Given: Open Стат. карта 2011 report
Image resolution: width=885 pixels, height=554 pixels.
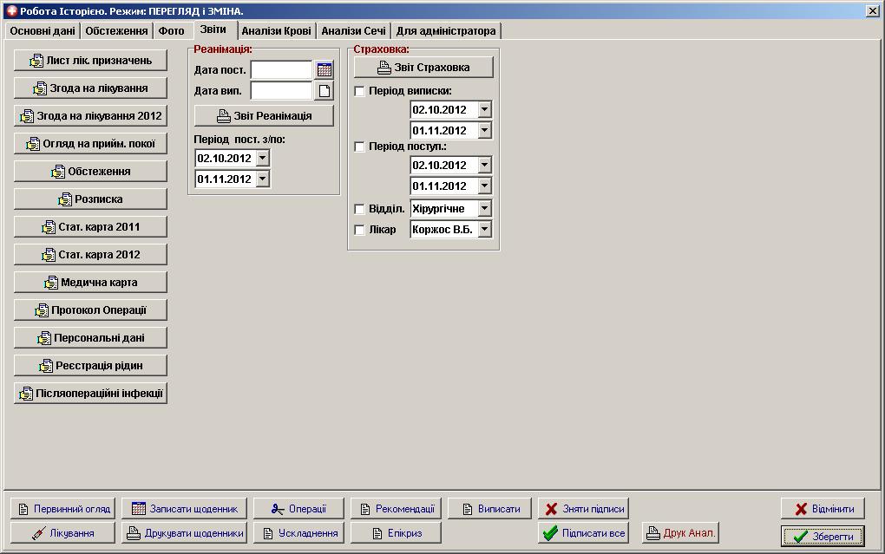Looking at the screenshot, I should tap(90, 227).
